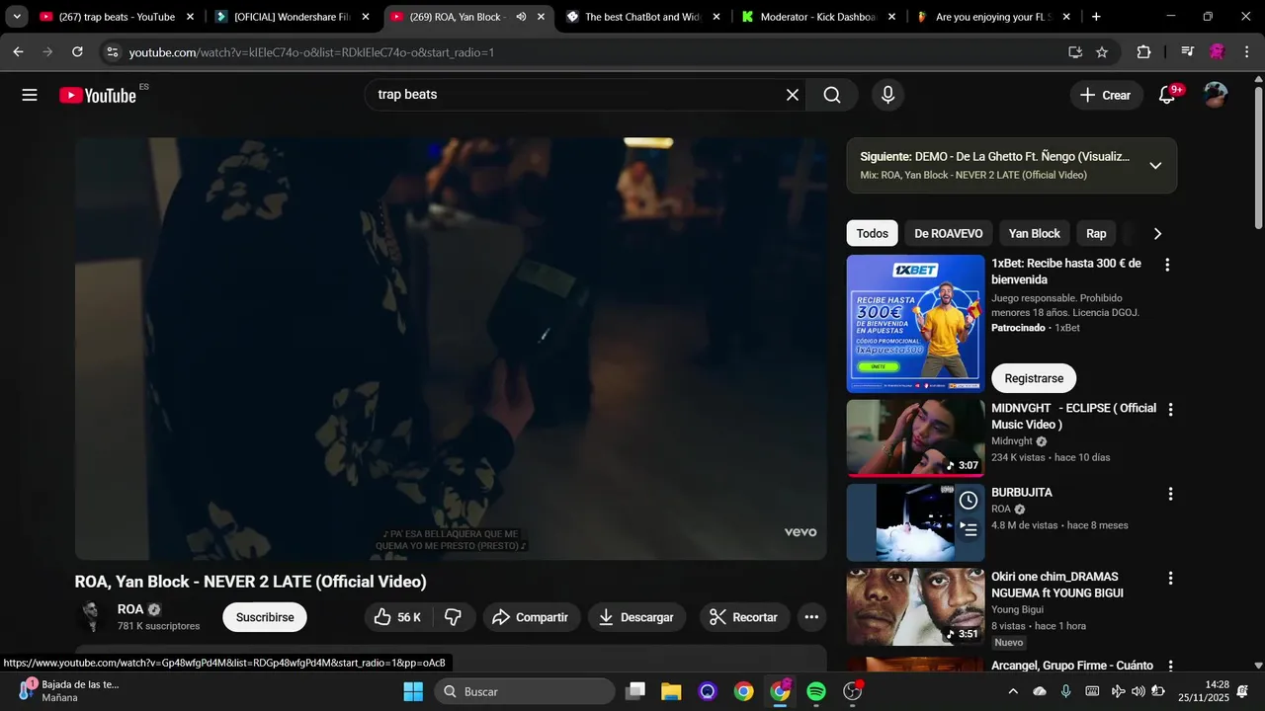The image size is (1265, 711).
Task: Open the YouTube hamburger guide menu
Action: [x=30, y=95]
